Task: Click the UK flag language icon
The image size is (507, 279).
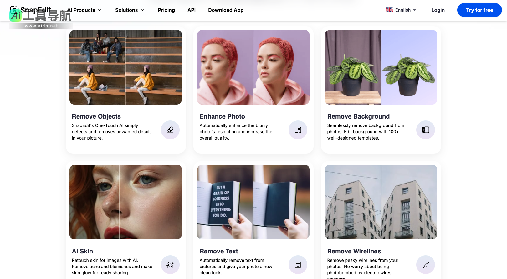Action: [x=389, y=10]
